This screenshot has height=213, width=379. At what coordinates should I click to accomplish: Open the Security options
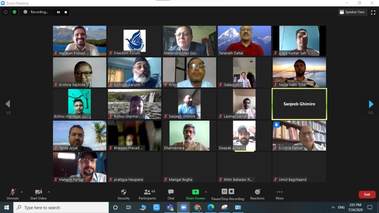click(124, 194)
